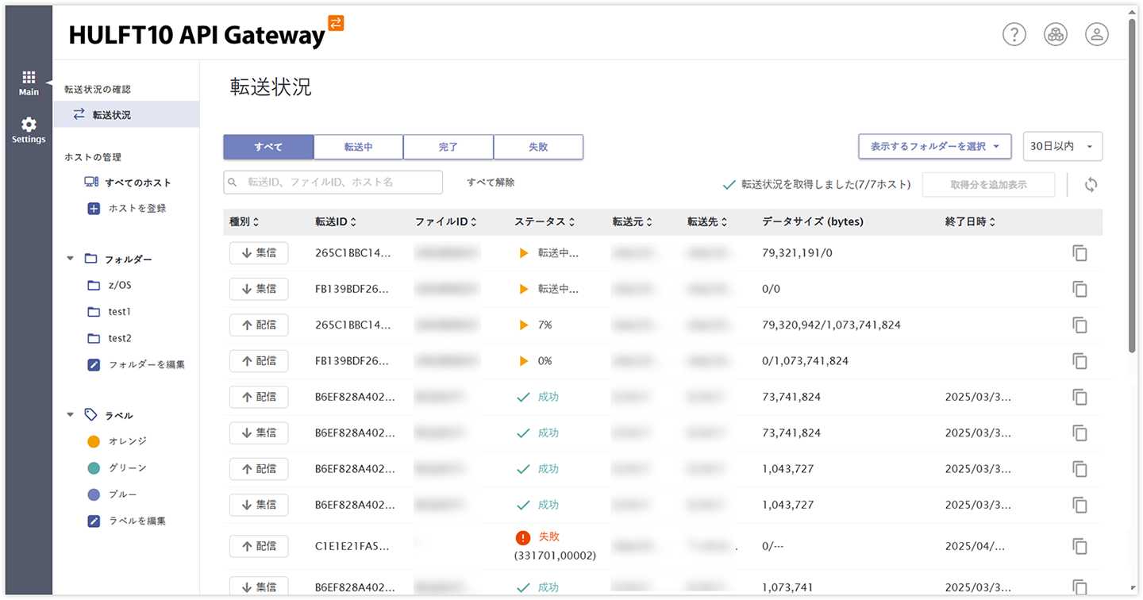The height and width of the screenshot is (600, 1143).
Task: Click the すべて解除 clear link
Action: point(487,183)
